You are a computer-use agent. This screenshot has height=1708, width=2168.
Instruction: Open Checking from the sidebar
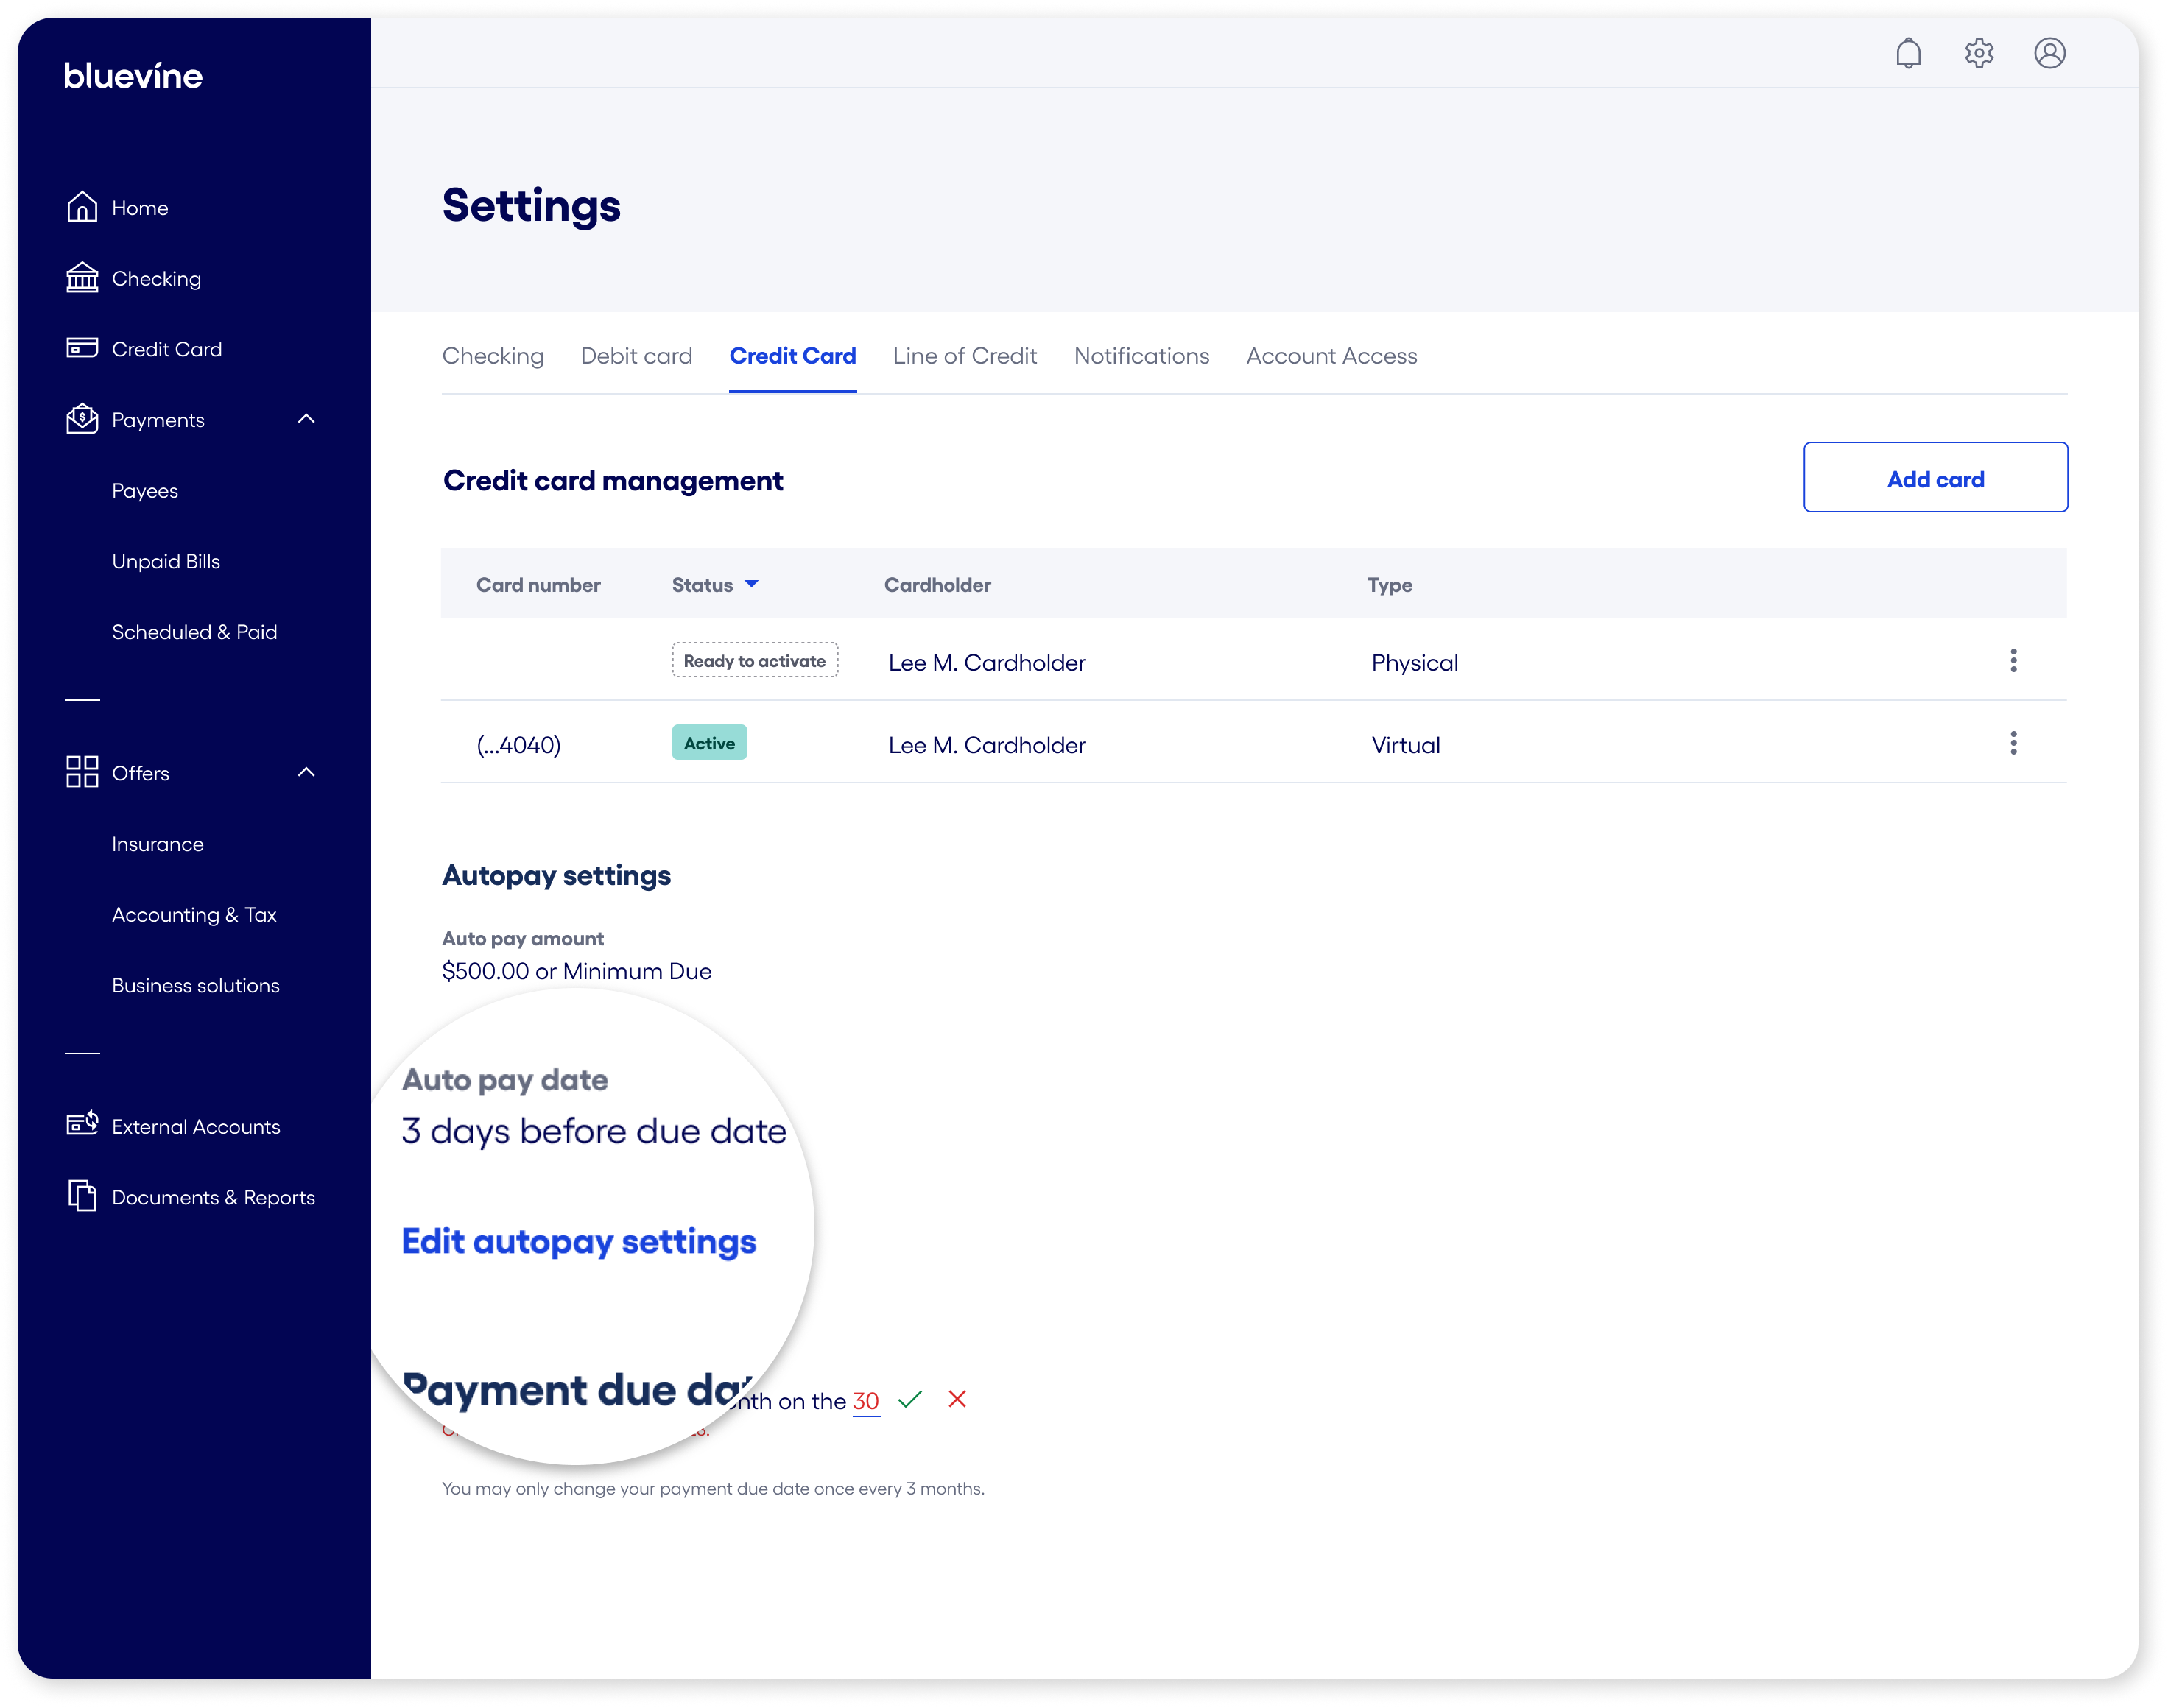[x=156, y=278]
